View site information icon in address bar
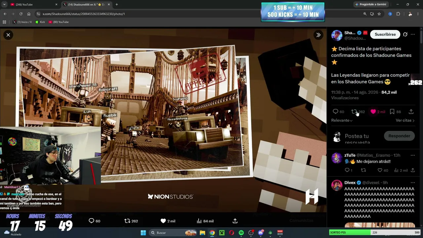Screen dimensions: 423x238 click(x=38, y=14)
